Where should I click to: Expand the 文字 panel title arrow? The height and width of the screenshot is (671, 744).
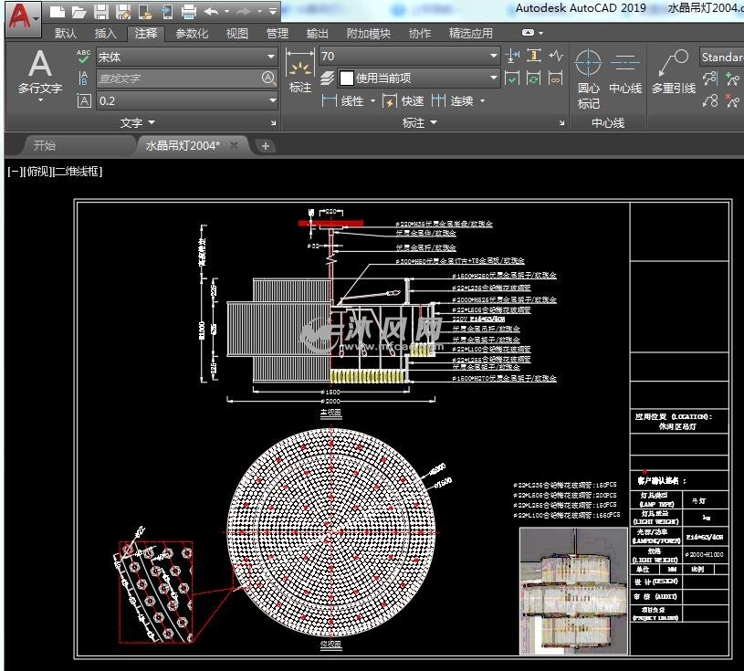pos(152,122)
